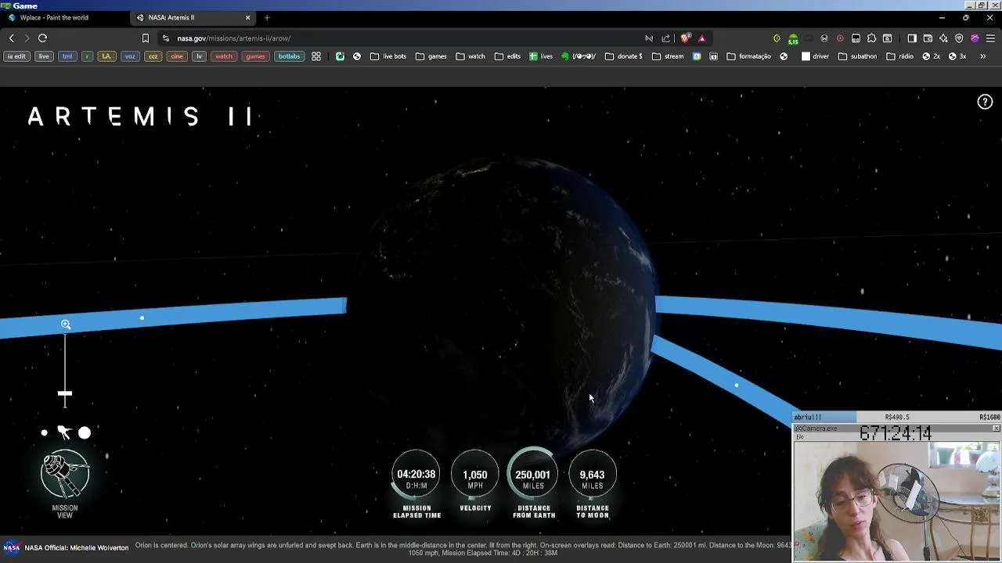Open a new browser tab

[267, 17]
